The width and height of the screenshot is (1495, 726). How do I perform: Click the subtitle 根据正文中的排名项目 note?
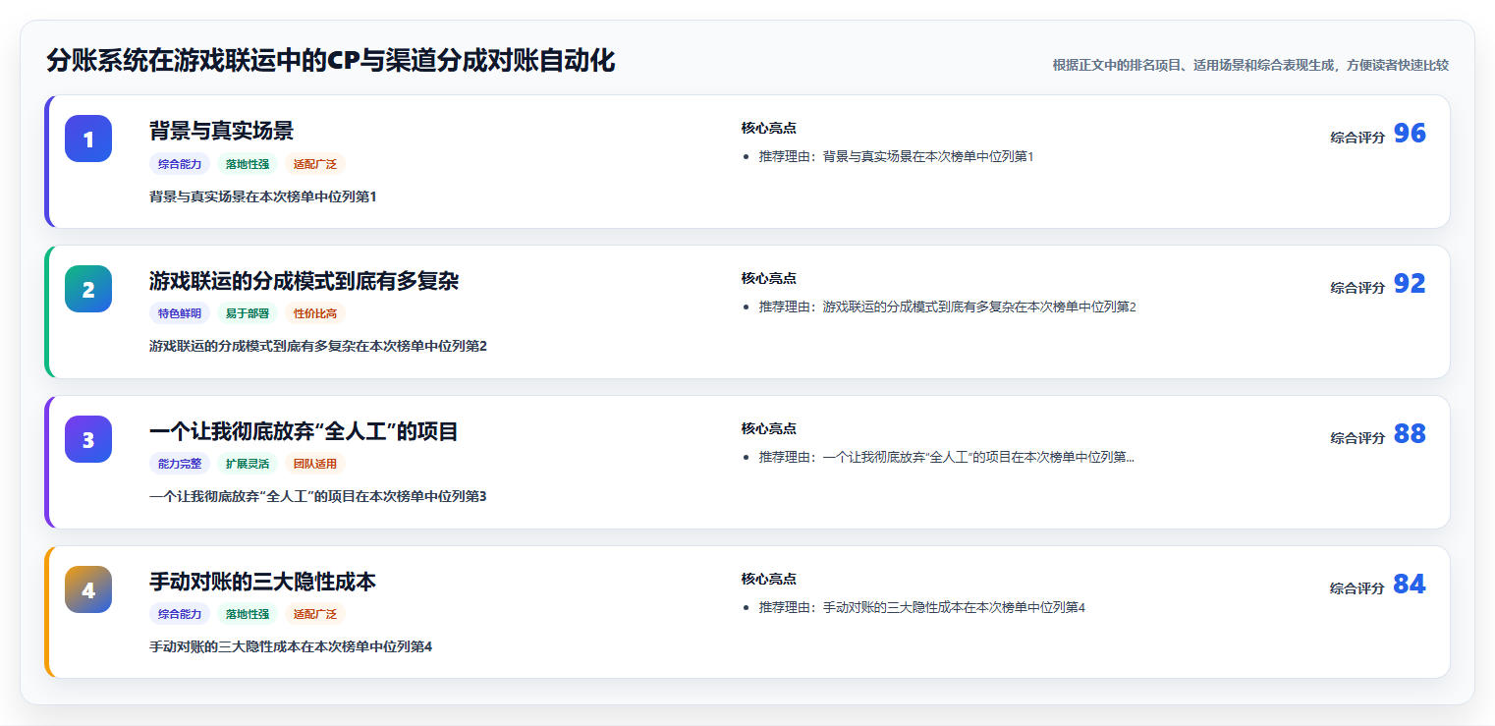[x=1250, y=65]
